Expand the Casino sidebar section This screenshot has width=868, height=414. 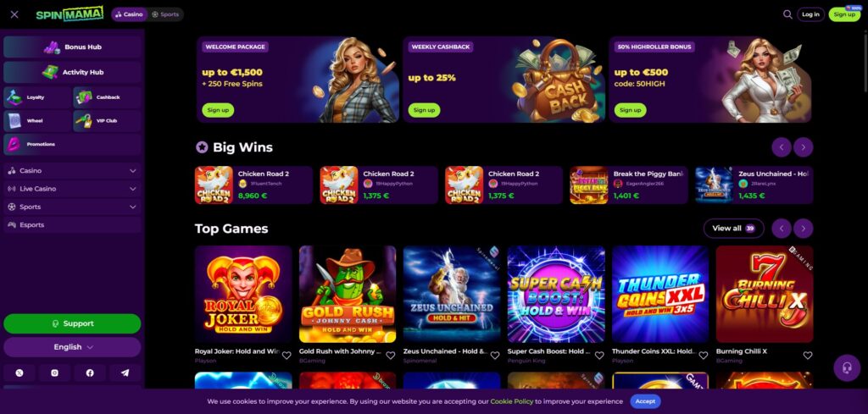click(x=73, y=171)
